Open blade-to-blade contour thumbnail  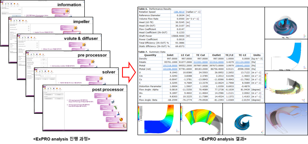201,119
